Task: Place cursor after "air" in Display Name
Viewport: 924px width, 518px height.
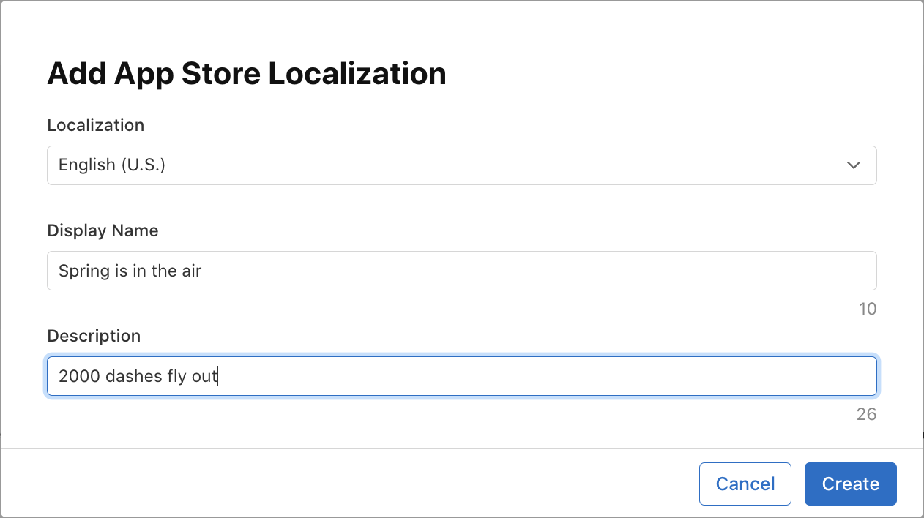Action: tap(202, 271)
